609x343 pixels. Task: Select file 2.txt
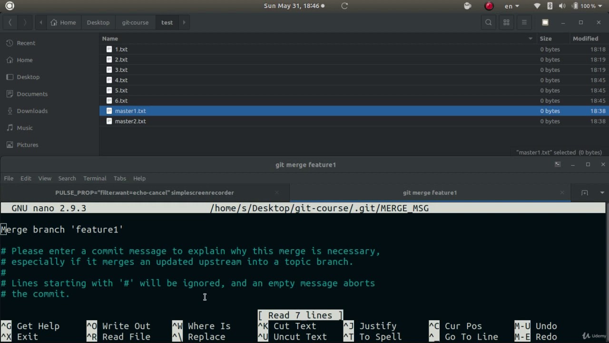[x=354, y=60]
